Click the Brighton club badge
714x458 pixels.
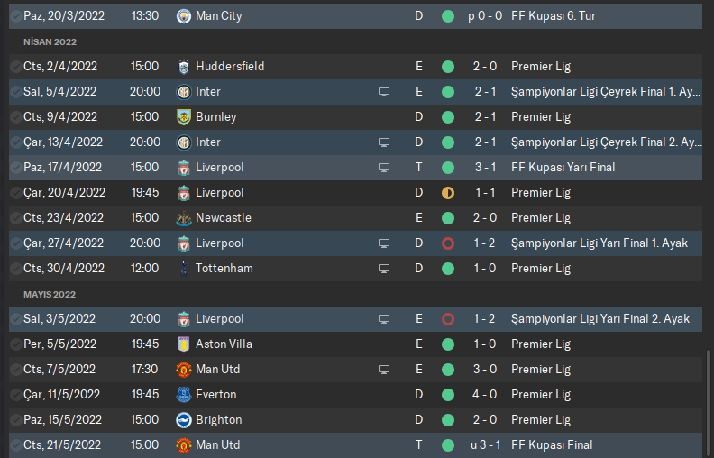pos(184,420)
